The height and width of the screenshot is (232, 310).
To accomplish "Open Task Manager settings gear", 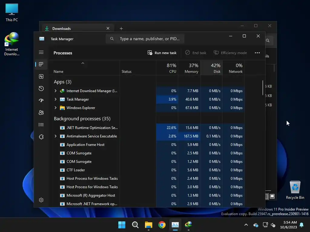I will [41, 200].
